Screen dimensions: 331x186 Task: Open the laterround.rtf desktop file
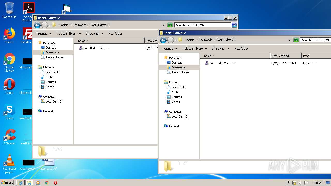(48, 164)
